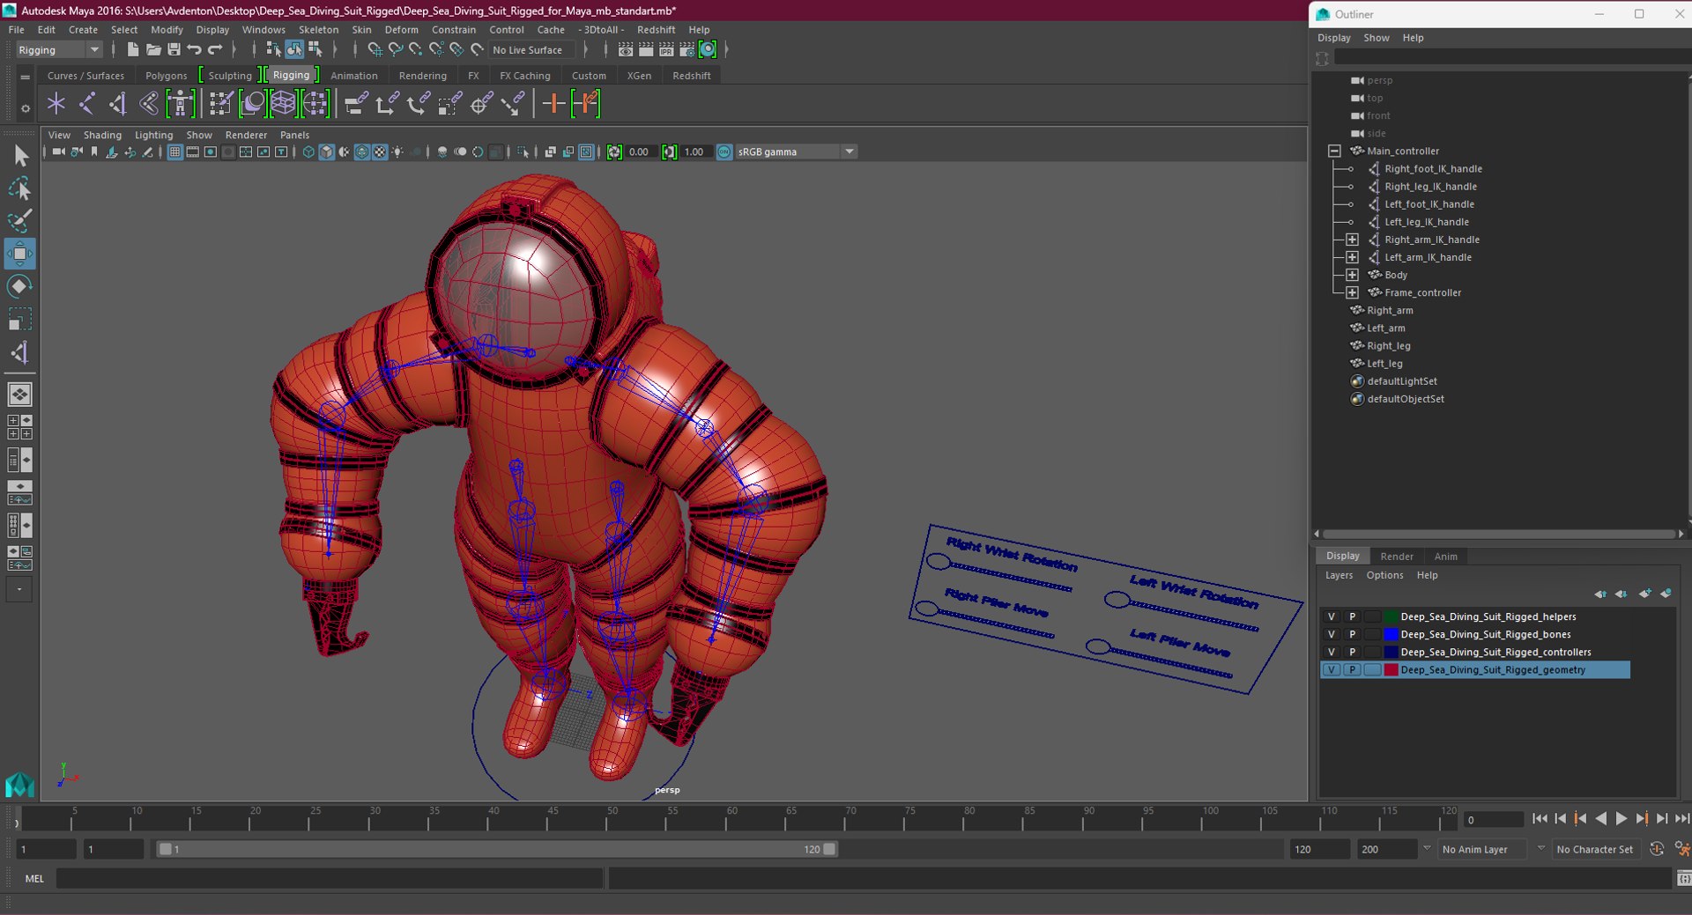
Task: Select Left_leg_IK_handle in the Outliner
Action: click(1426, 222)
